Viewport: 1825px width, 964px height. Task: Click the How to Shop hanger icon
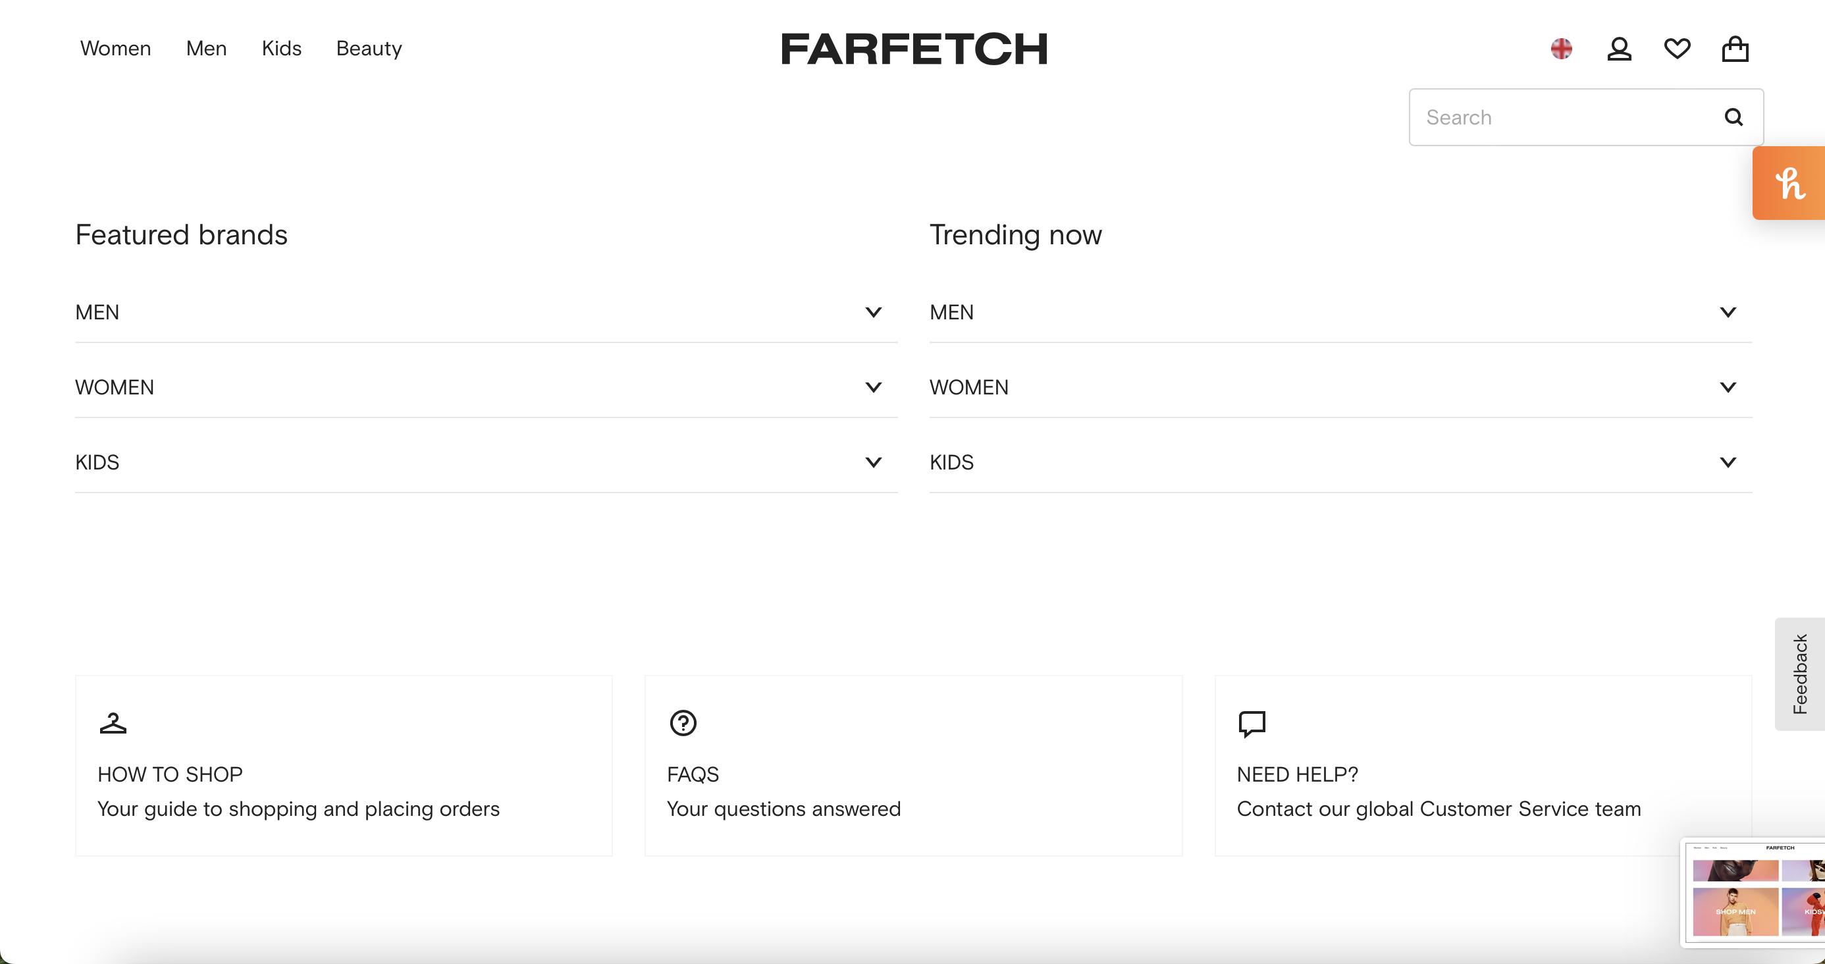click(x=113, y=724)
